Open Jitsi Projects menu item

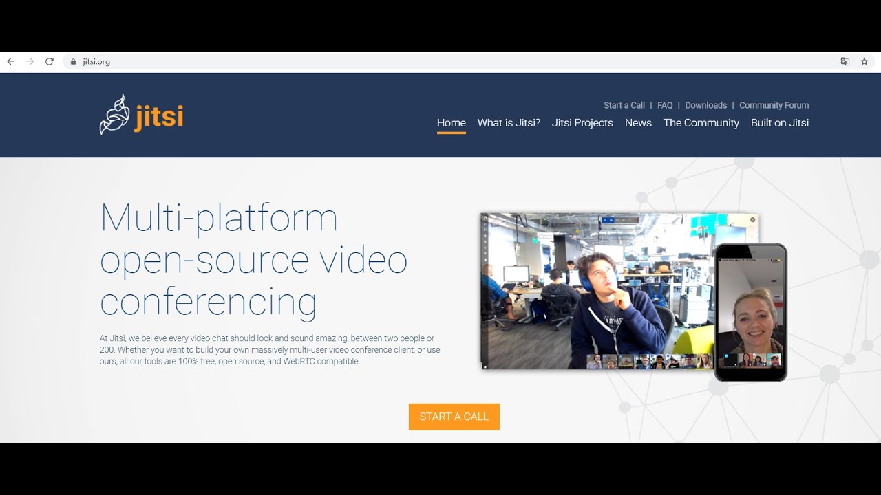(582, 123)
